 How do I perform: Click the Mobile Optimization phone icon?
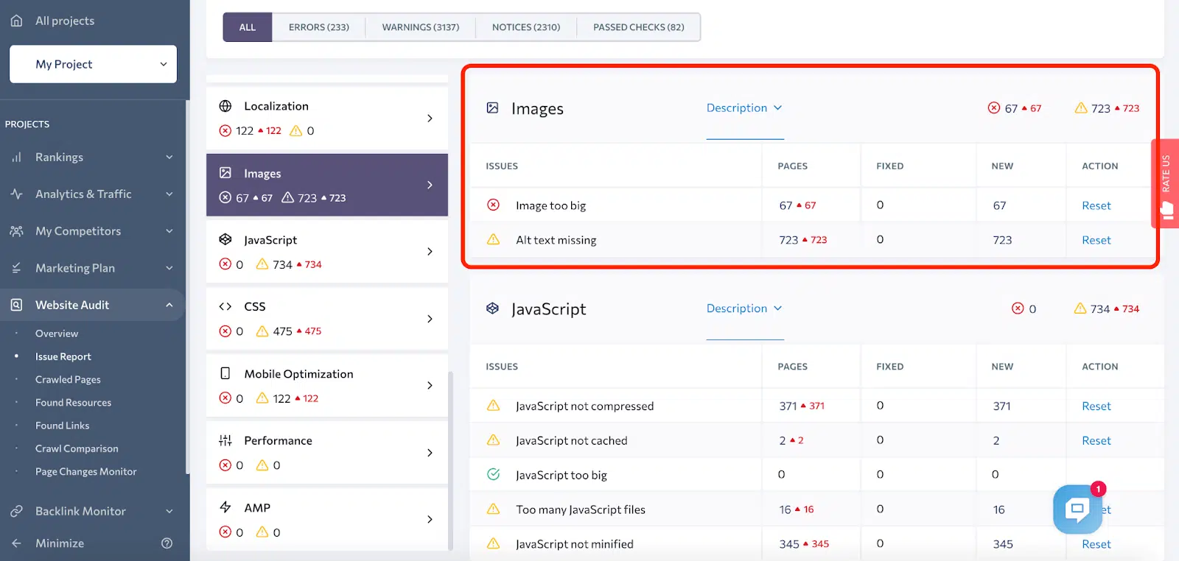(225, 373)
